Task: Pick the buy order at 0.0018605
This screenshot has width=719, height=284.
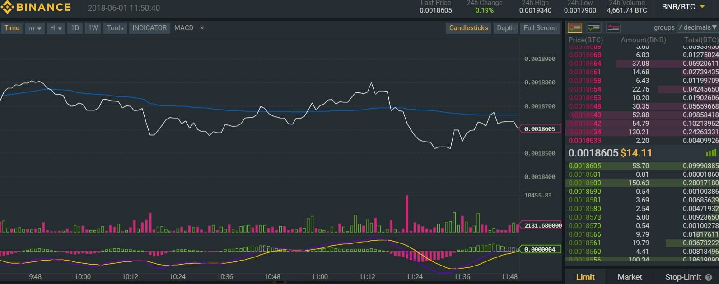Action: 642,166
